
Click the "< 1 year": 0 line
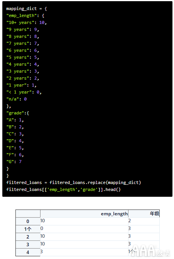[x=24, y=92]
